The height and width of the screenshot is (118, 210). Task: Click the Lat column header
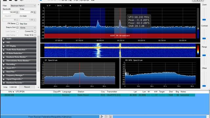point(135,92)
